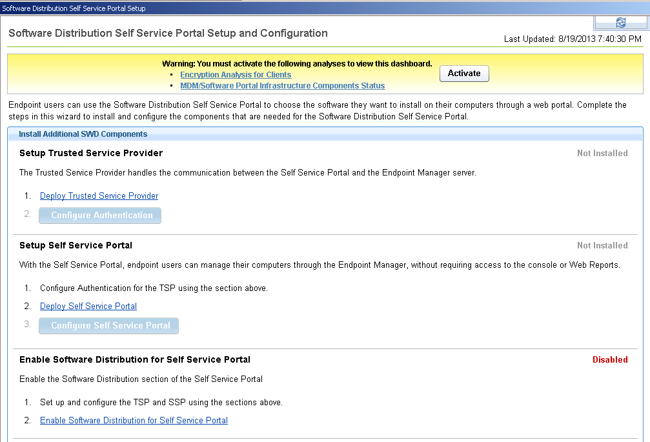Click the yellow warning message text

[x=297, y=64]
